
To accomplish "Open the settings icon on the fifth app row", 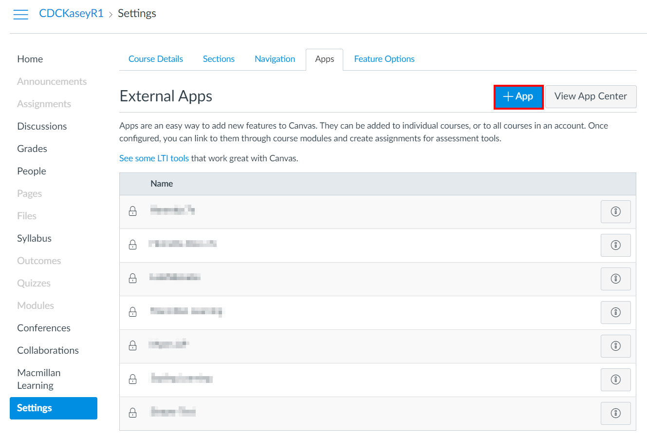I will pos(615,346).
